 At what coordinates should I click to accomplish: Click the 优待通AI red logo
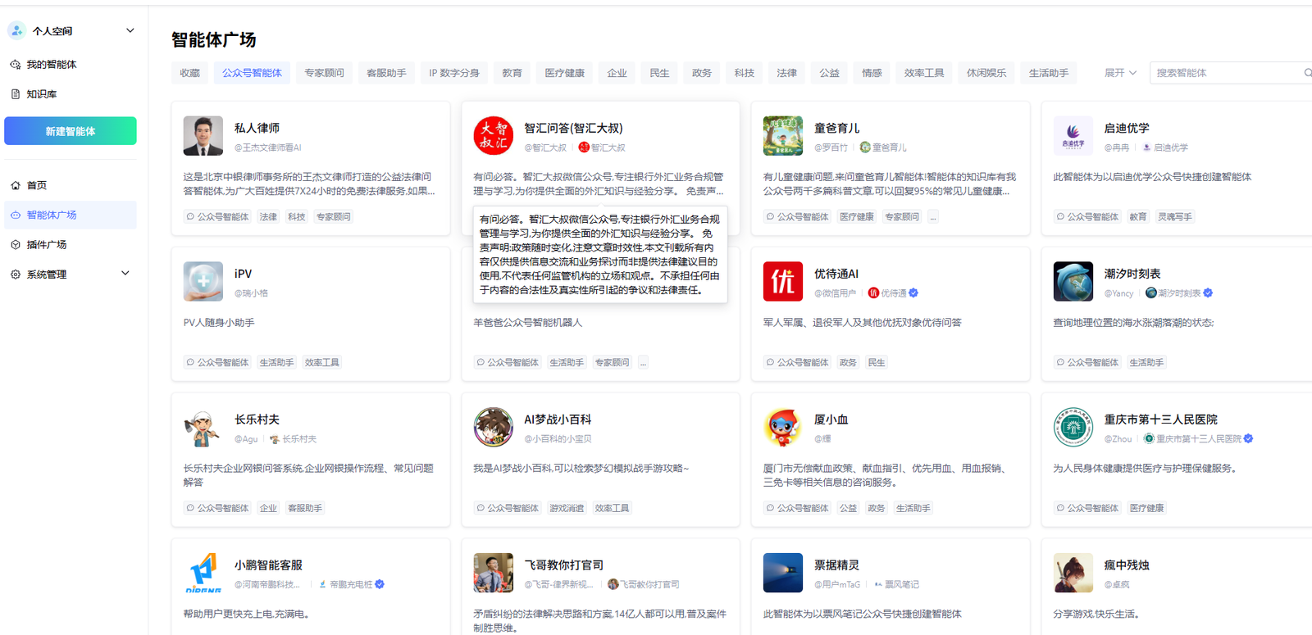point(782,281)
